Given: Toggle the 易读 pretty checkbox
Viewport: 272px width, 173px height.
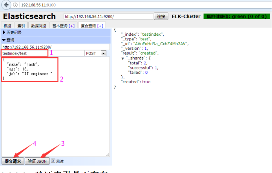Looking at the screenshot, I should click(x=53, y=161).
